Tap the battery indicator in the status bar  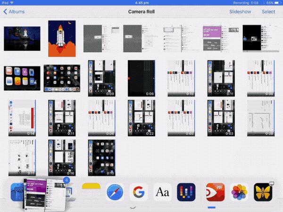[x=276, y=3]
